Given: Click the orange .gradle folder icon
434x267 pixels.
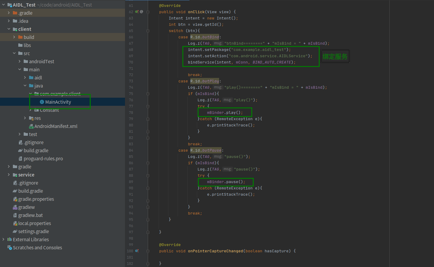Looking at the screenshot, I should click(15, 13).
